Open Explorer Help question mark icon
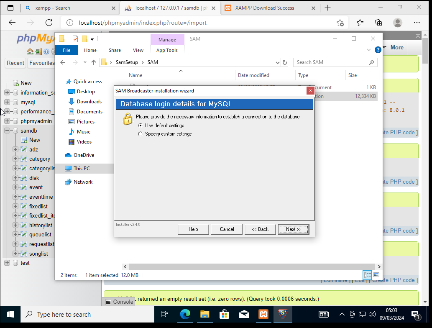Image resolution: width=432 pixels, height=328 pixels. click(378, 50)
